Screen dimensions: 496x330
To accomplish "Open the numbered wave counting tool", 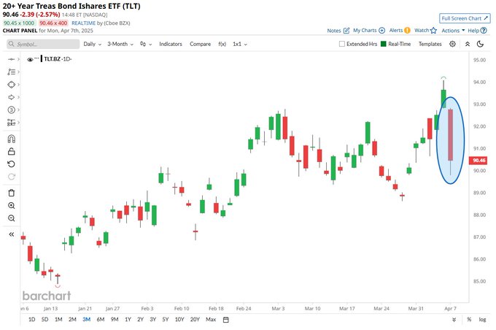I will tap(12, 110).
